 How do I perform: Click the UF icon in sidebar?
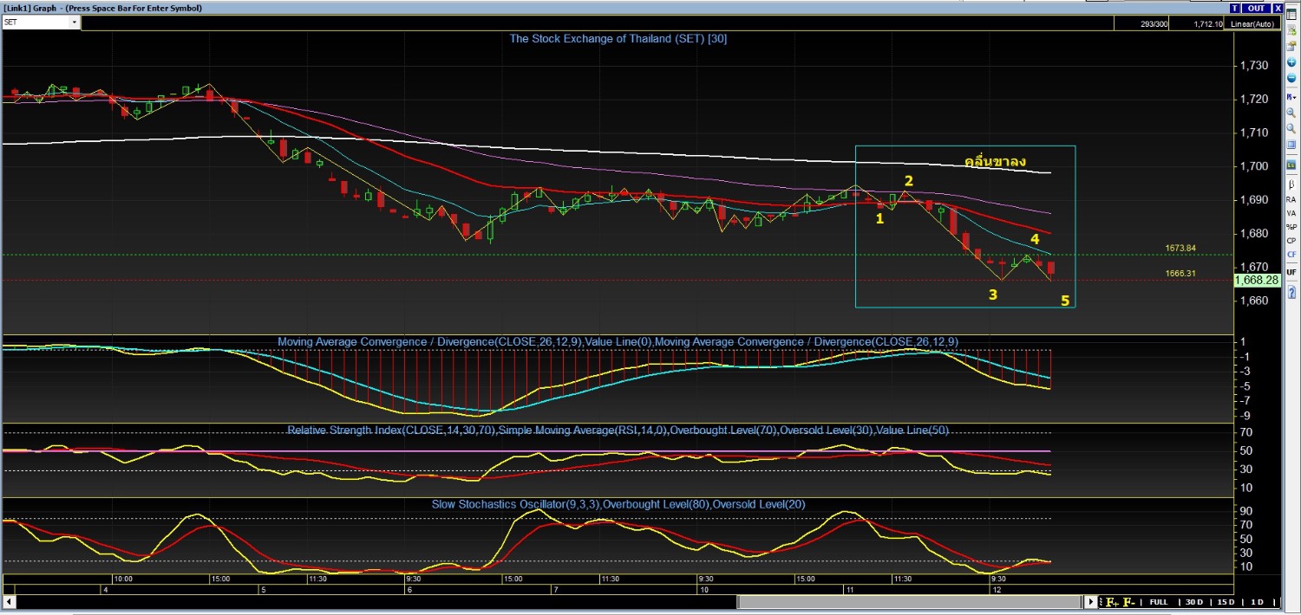(x=1291, y=272)
